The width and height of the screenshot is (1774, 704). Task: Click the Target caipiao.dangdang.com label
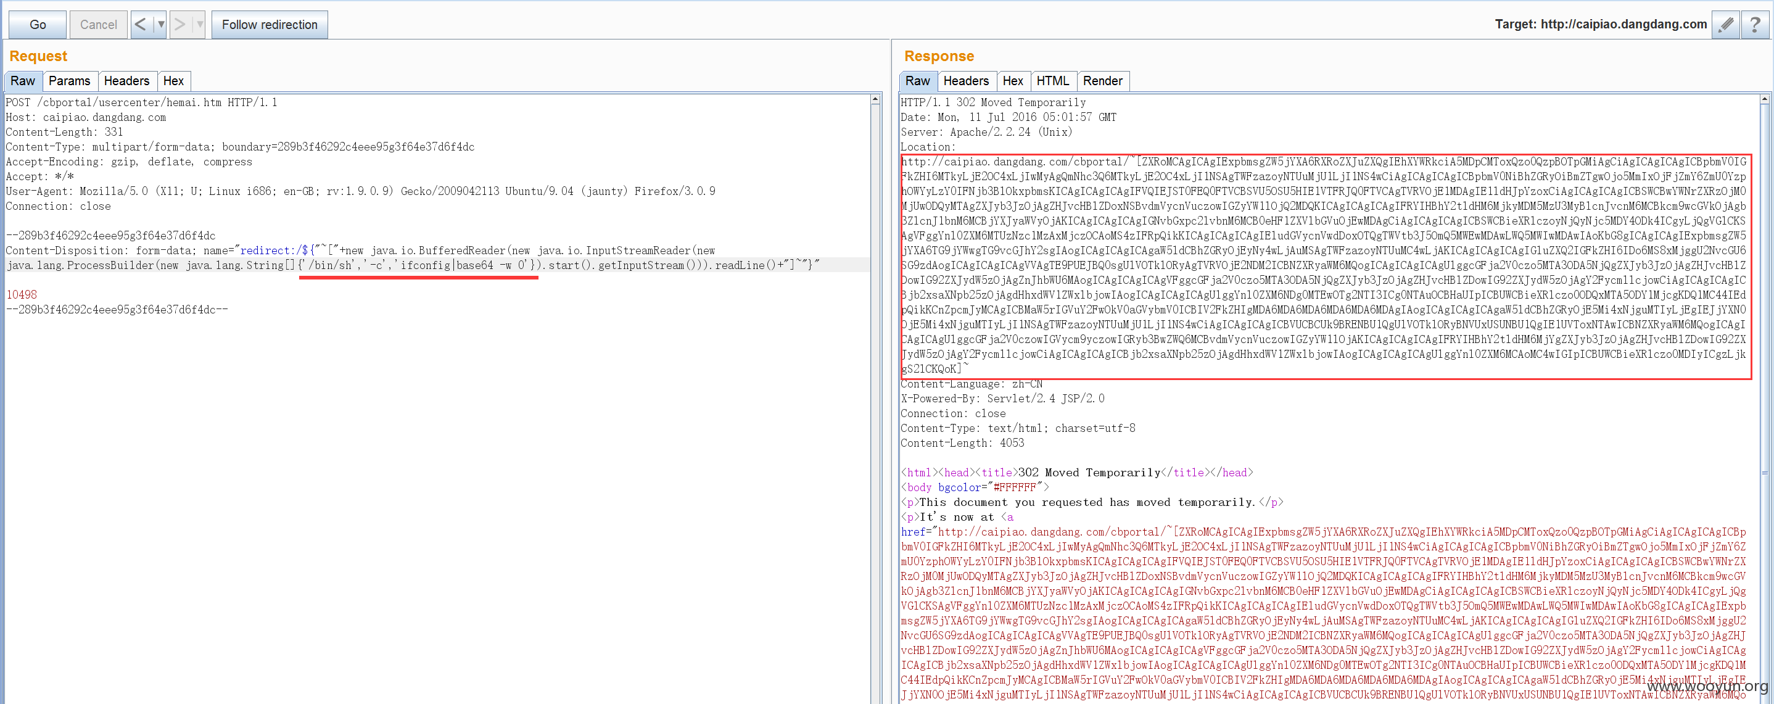1601,25
